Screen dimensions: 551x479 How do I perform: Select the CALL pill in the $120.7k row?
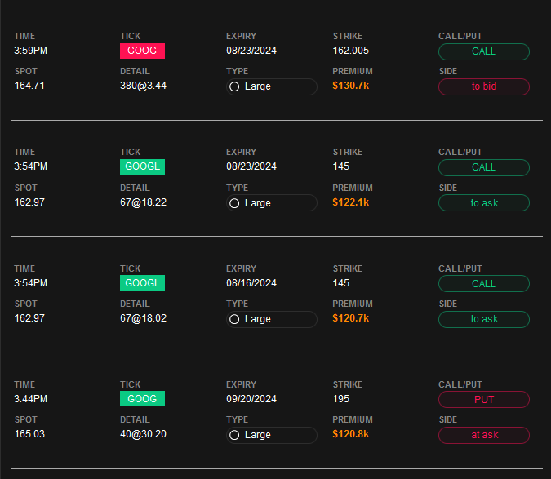click(x=484, y=284)
